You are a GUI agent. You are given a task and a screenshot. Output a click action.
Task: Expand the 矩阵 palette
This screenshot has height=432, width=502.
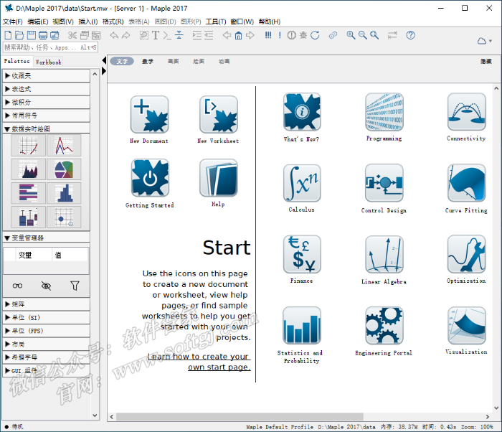click(x=47, y=304)
